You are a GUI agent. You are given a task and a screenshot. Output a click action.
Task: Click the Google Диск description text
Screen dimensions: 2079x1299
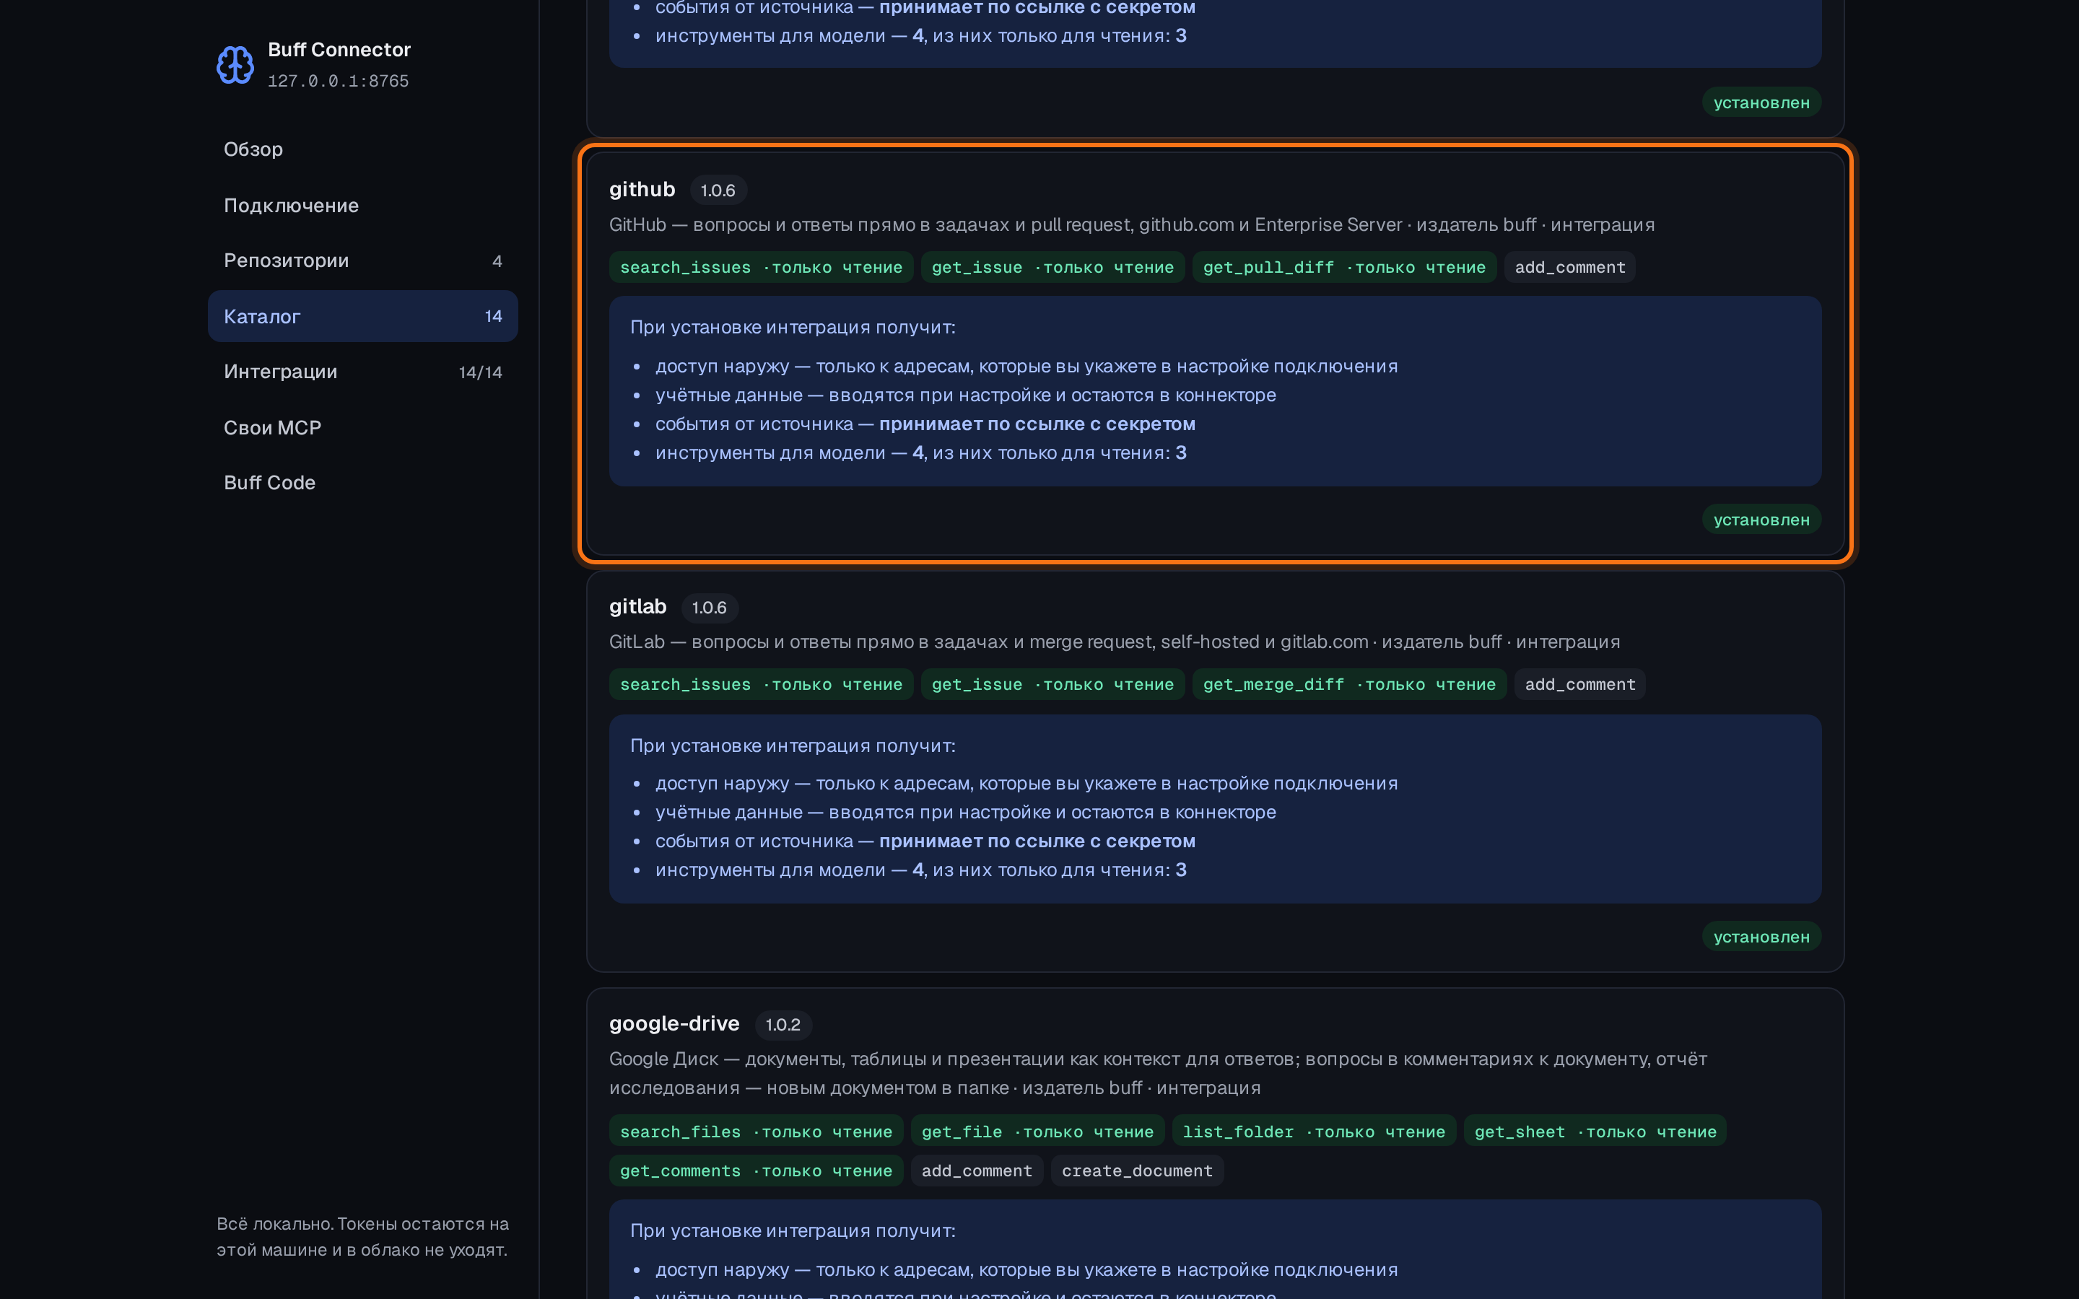(1158, 1073)
